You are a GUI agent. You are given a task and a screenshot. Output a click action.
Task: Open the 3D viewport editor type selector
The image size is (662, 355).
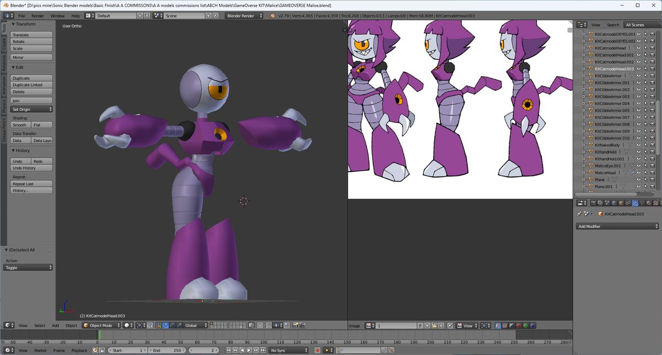9,325
